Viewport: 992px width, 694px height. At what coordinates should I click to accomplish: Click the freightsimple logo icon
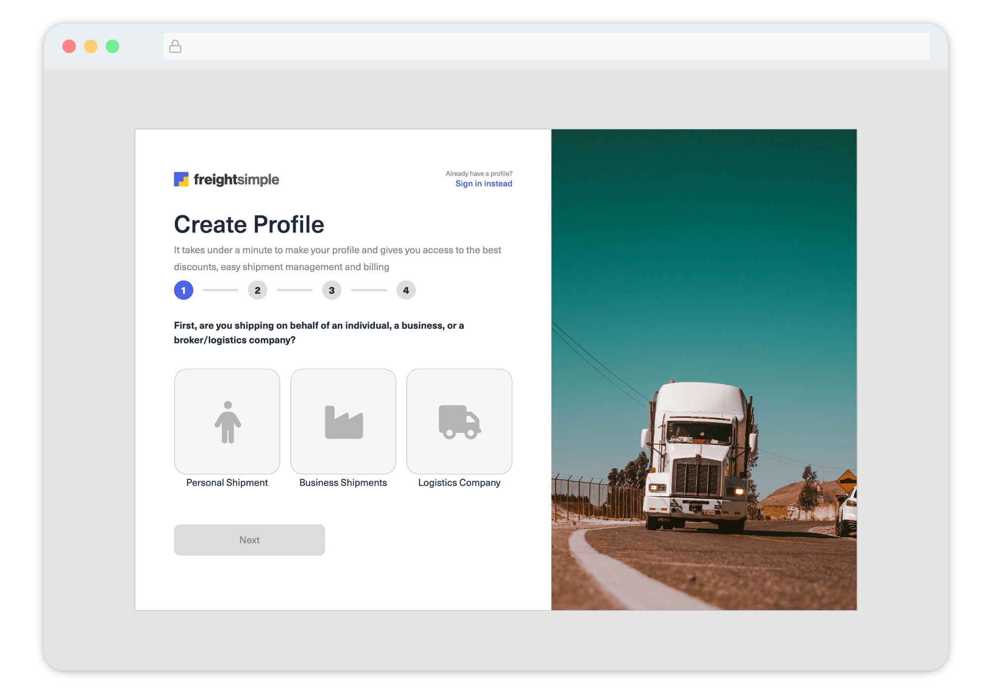tap(181, 179)
